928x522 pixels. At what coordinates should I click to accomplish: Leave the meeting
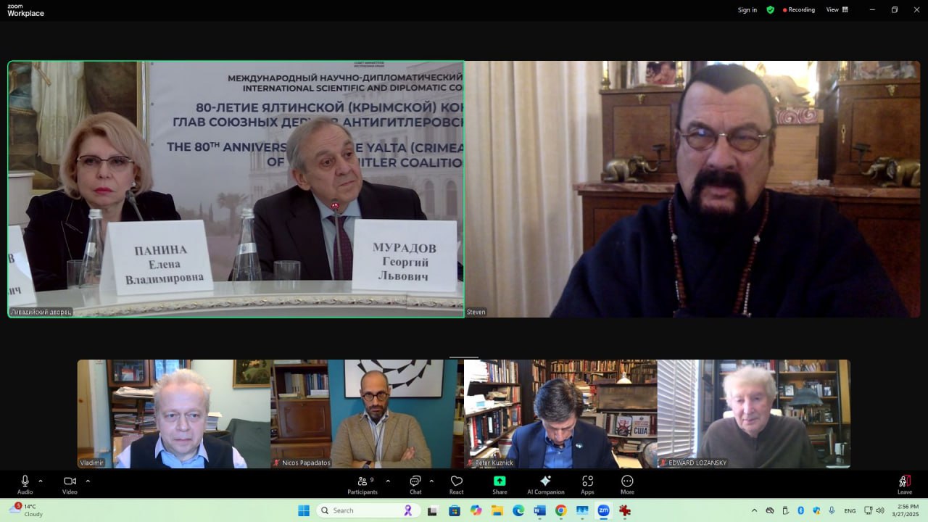pos(904,484)
